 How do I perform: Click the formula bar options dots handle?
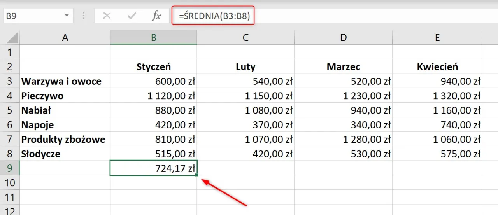tap(84, 16)
